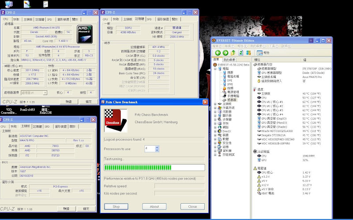Switch to 圖形裝置 graphics tab in memory CPU-Z window

click(x=163, y=19)
